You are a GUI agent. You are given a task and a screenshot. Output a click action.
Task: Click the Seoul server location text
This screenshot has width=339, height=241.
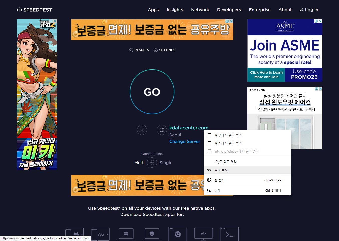[x=175, y=135]
